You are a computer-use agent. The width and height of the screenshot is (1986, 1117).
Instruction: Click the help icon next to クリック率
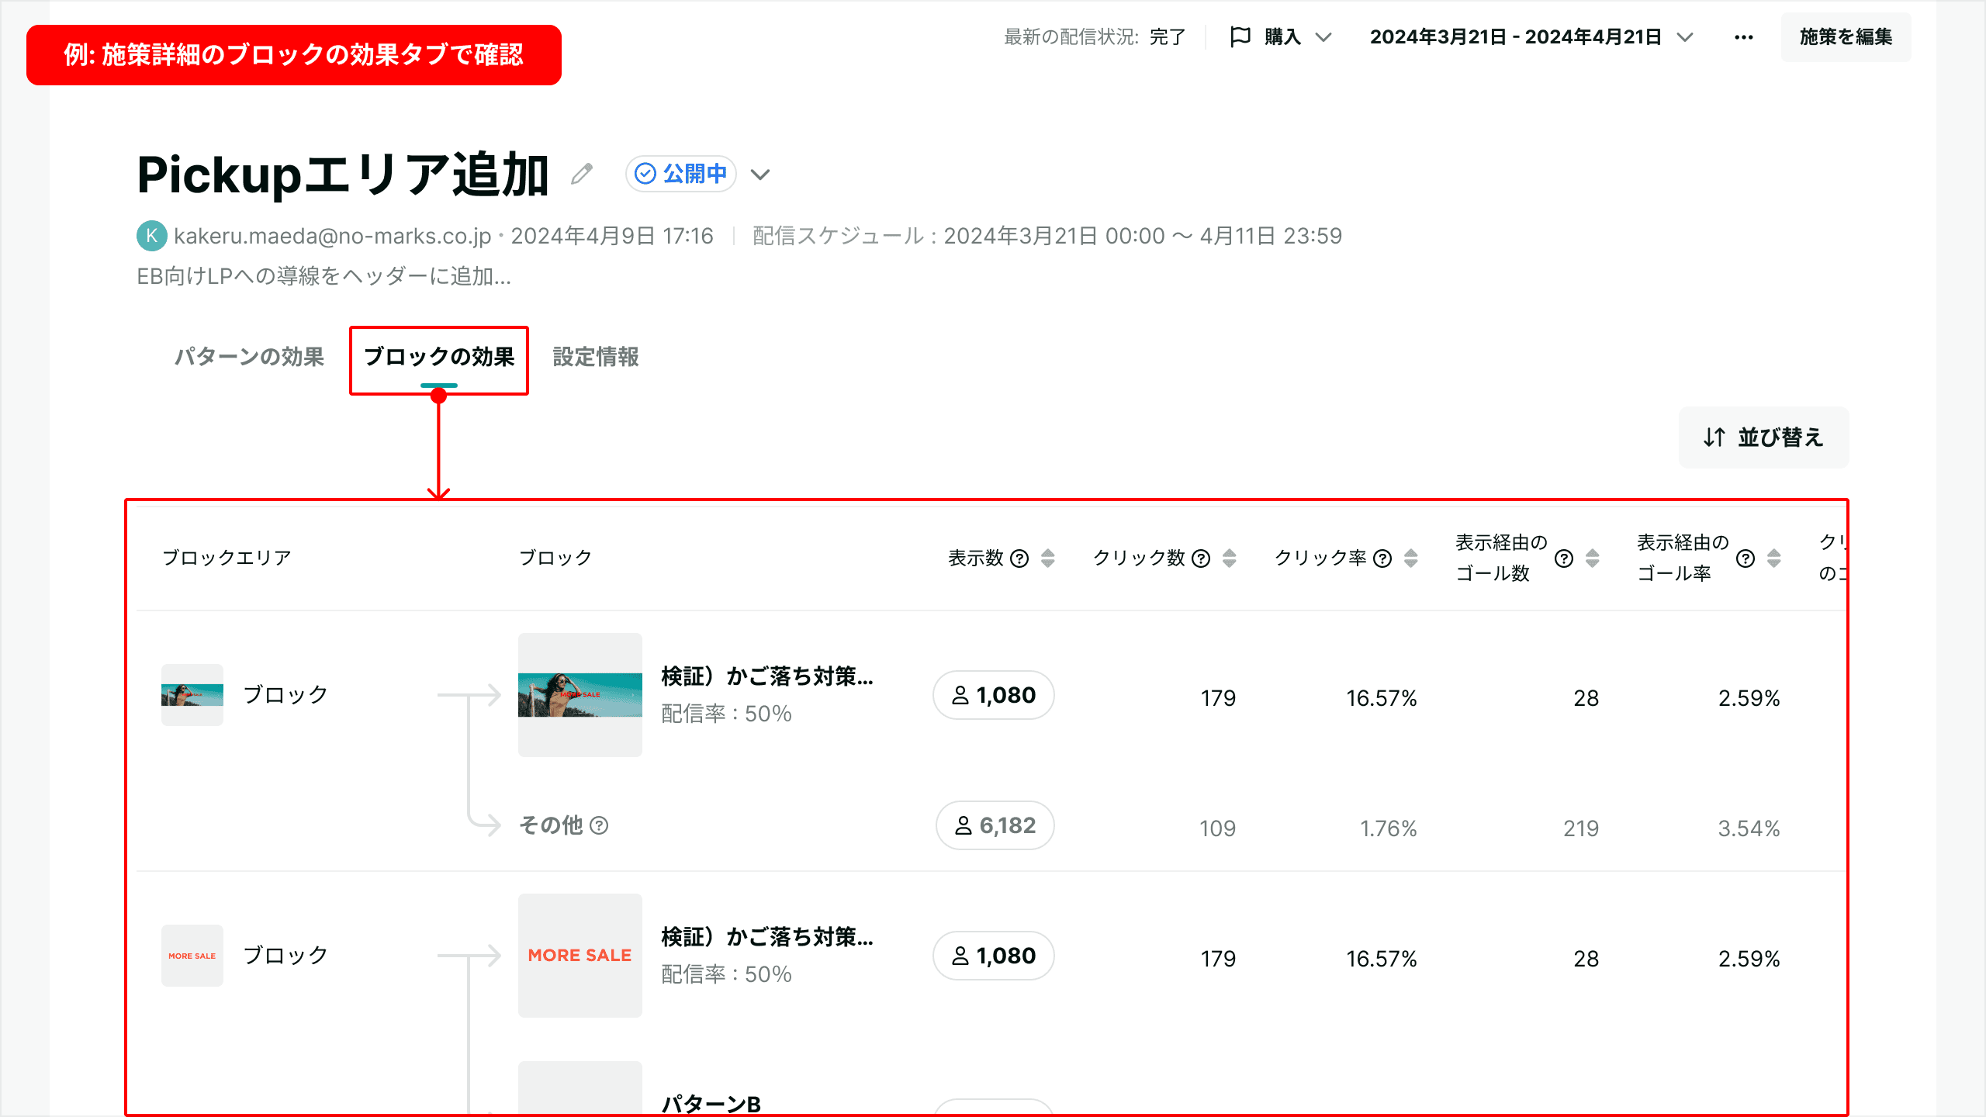coord(1382,558)
